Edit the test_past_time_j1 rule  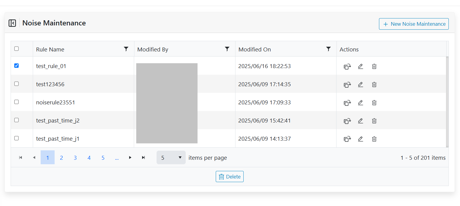click(x=360, y=139)
